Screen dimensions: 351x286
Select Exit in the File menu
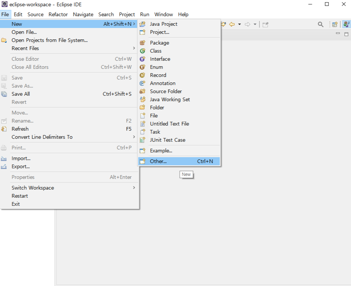[x=69, y=204]
